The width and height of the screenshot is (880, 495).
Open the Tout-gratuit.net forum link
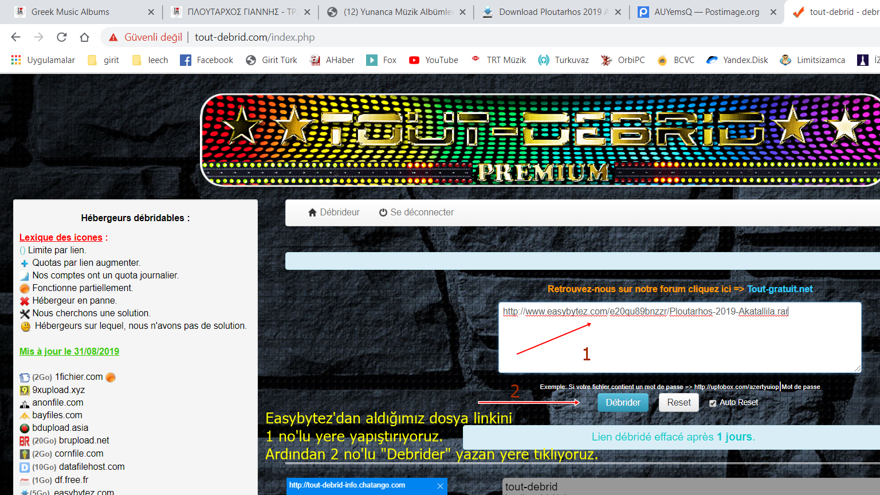coord(780,289)
